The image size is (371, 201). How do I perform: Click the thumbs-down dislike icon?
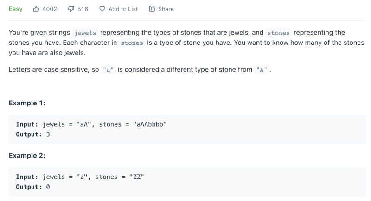[71, 9]
